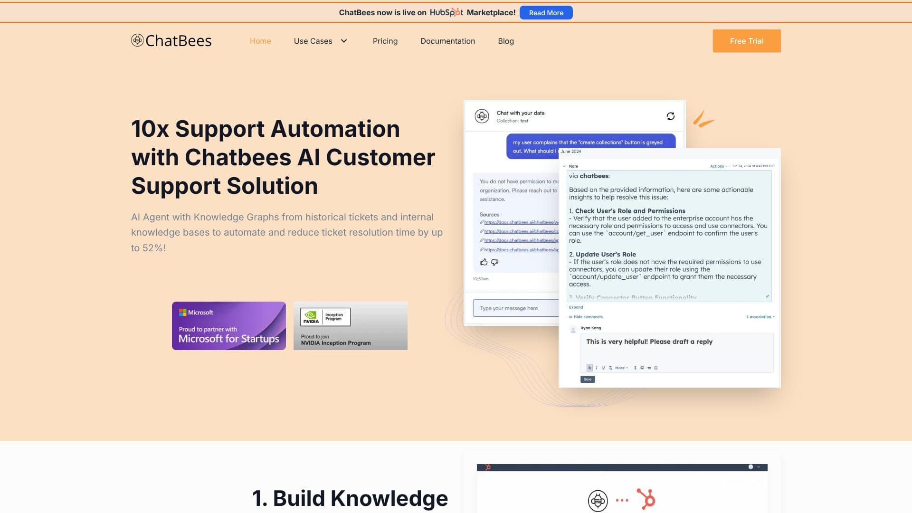Click the NVIDIA logo on Inception badge
This screenshot has height=513, width=912.
tap(311, 317)
